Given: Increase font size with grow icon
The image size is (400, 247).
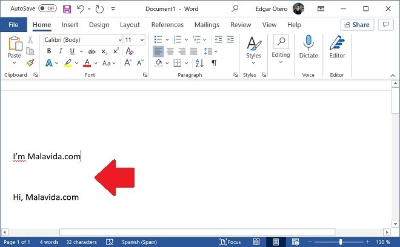Looking at the screenshot, I should 128,63.
